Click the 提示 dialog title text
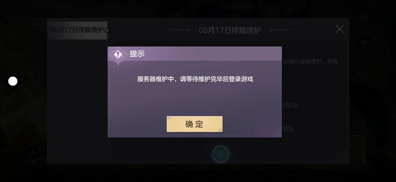 [x=137, y=54]
